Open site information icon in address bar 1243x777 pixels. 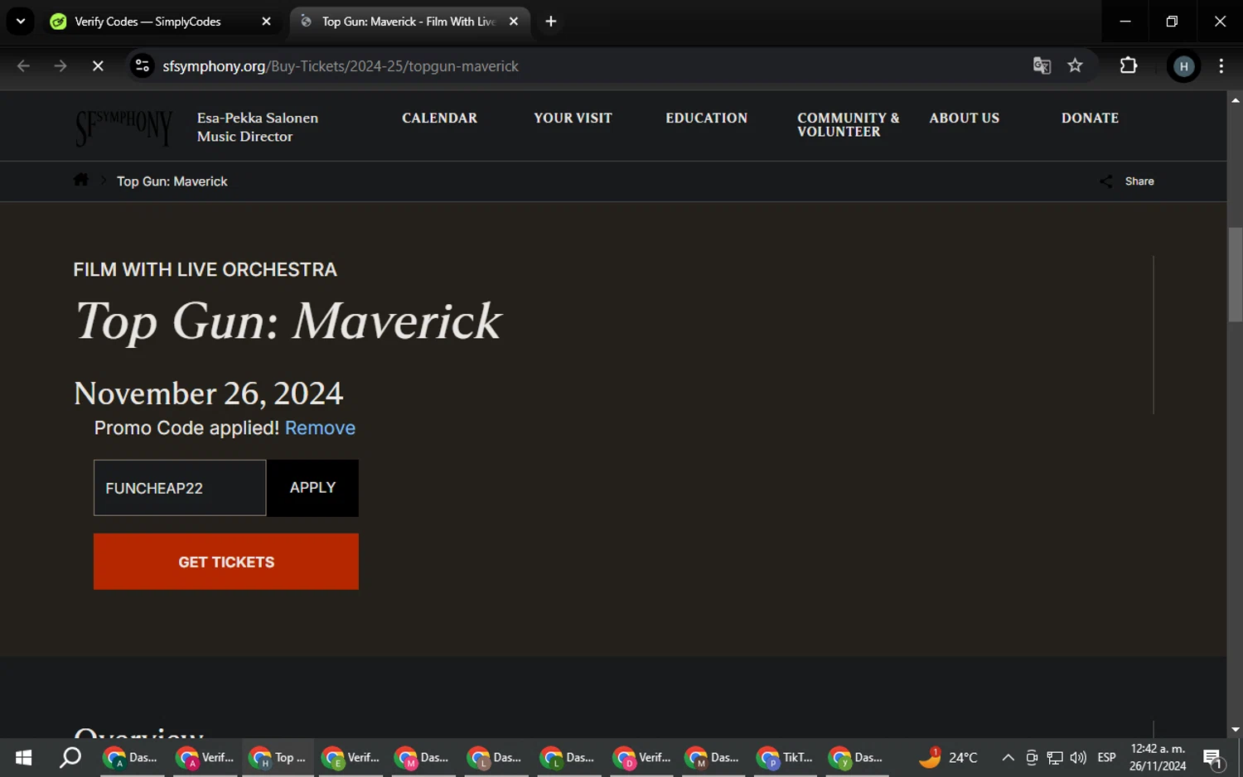143,65
